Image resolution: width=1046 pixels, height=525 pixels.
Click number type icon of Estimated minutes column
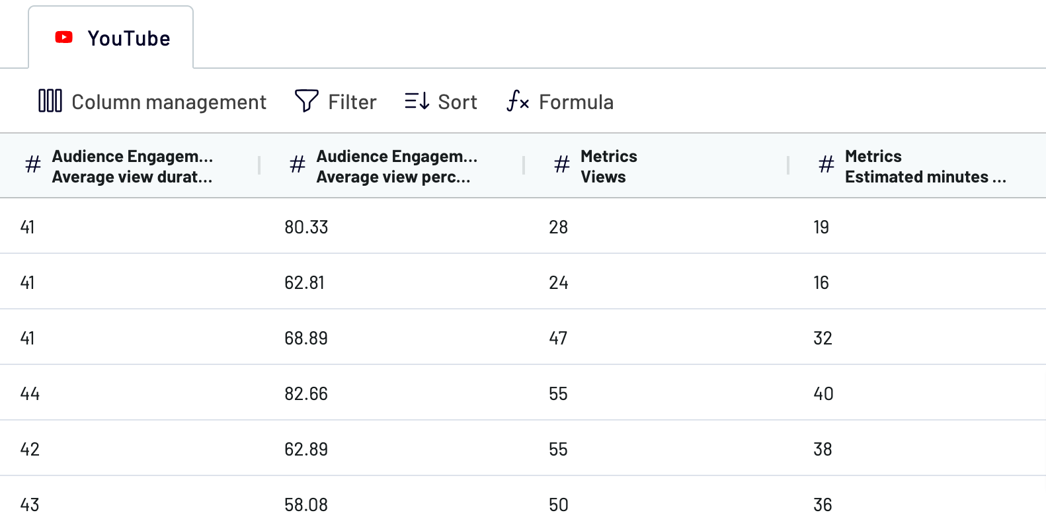pyautogui.click(x=826, y=164)
